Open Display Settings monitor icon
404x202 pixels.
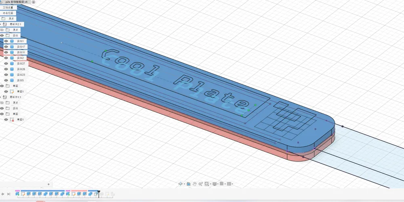pyautogui.click(x=215, y=184)
